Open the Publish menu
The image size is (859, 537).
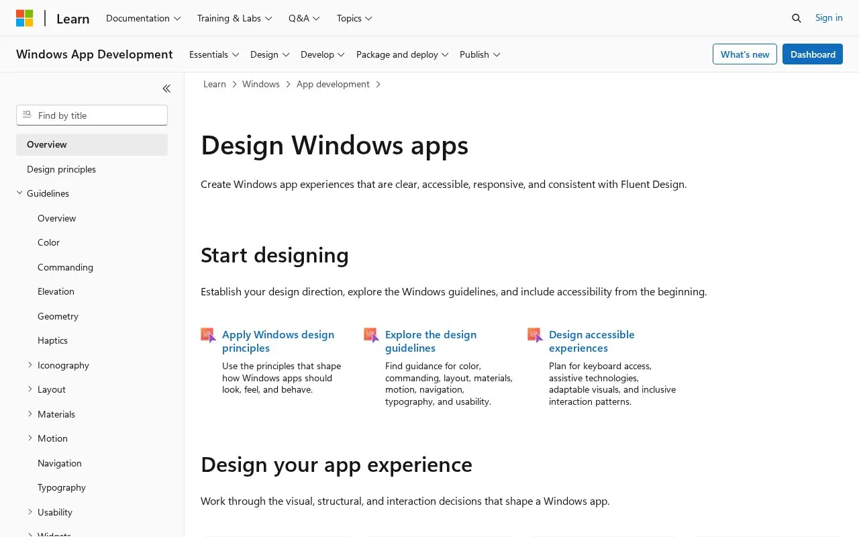pos(480,54)
